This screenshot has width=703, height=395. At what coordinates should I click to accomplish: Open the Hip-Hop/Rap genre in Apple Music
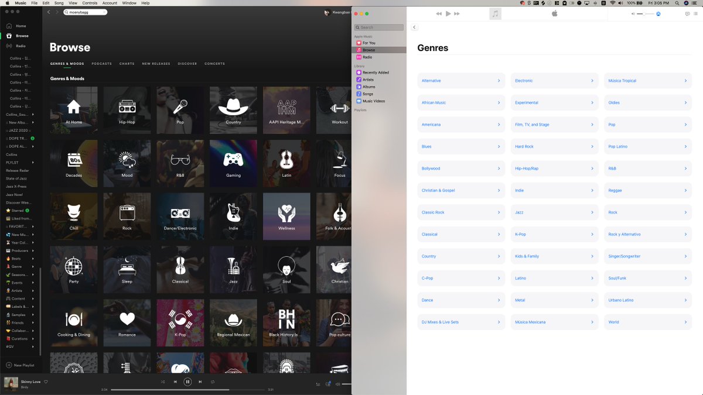[554, 169]
